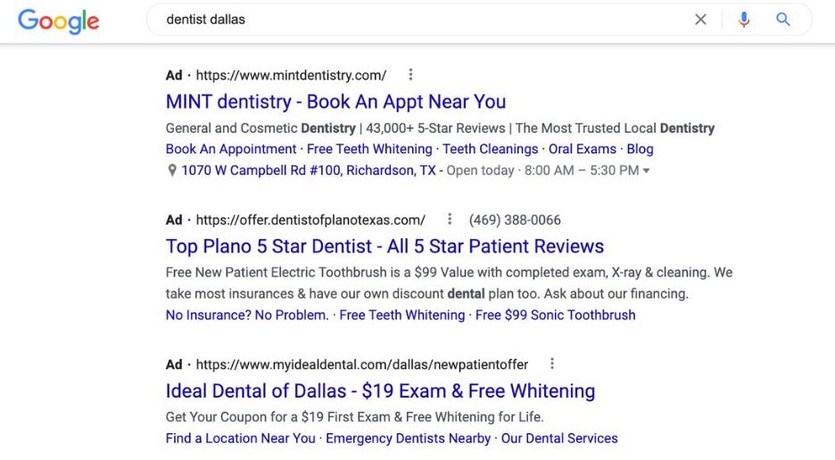
Task: Follow 'Free $99 Sonic Toothbrush' sitelink
Action: pos(556,316)
